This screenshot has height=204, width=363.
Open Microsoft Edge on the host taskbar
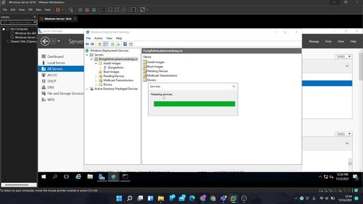point(192,198)
